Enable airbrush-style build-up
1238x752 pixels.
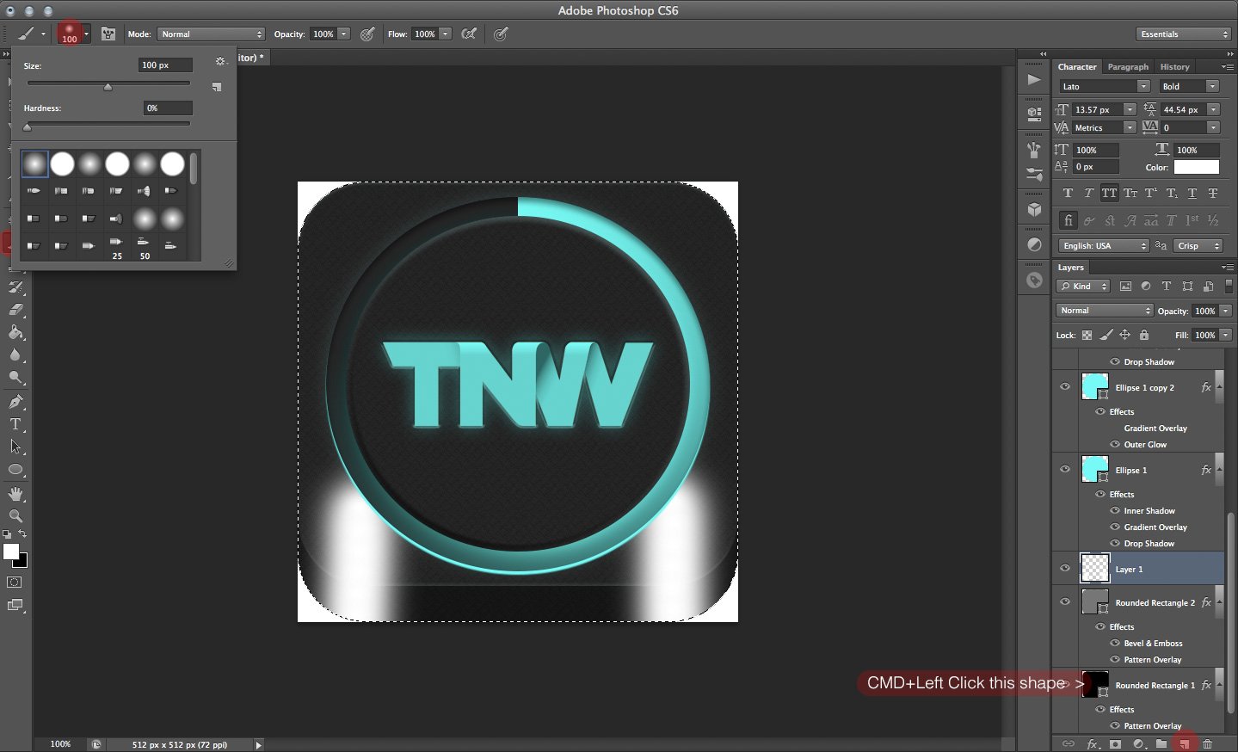(469, 34)
